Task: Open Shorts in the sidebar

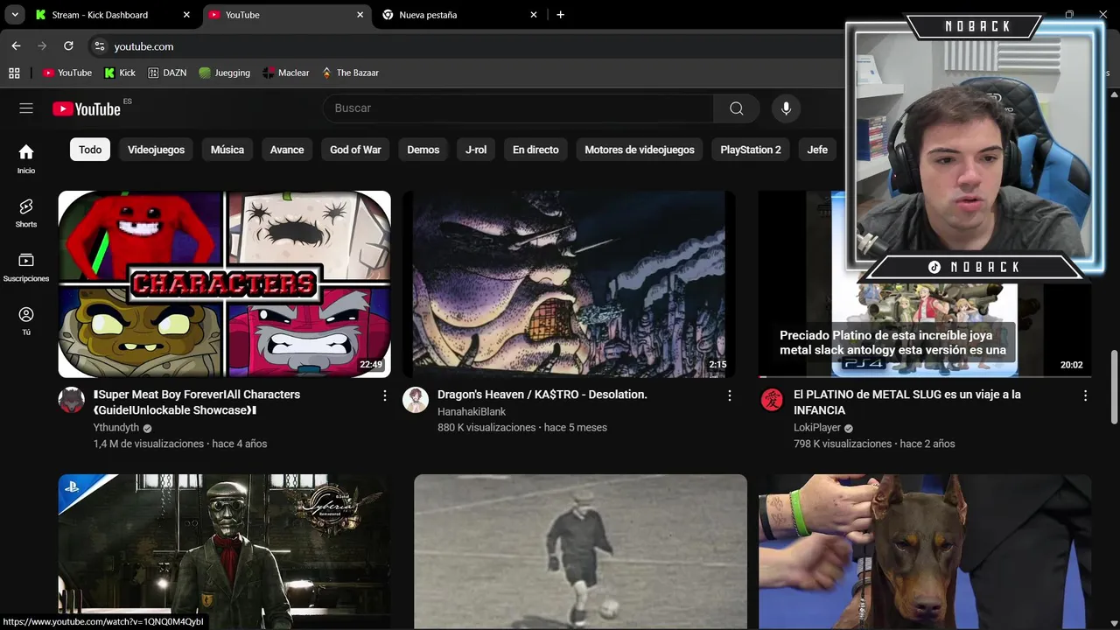Action: pos(26,213)
